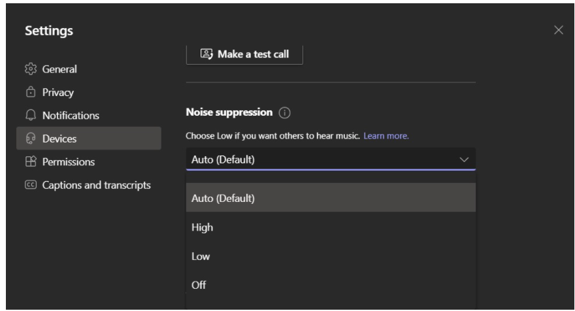Image resolution: width=575 pixels, height=311 pixels.
Task: Turn noise suppression Off
Action: (331, 285)
